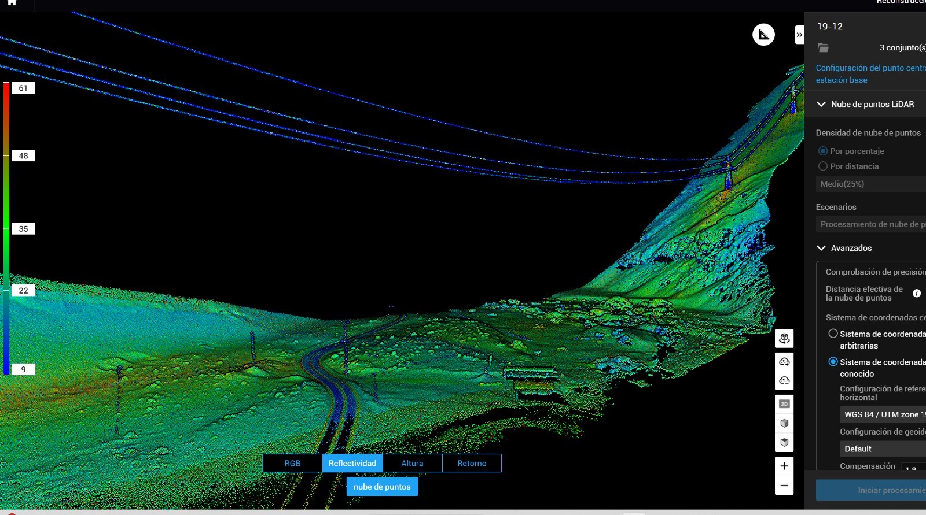Collapse the Avanzados section
Screen dimensions: 926x515
tap(821, 248)
